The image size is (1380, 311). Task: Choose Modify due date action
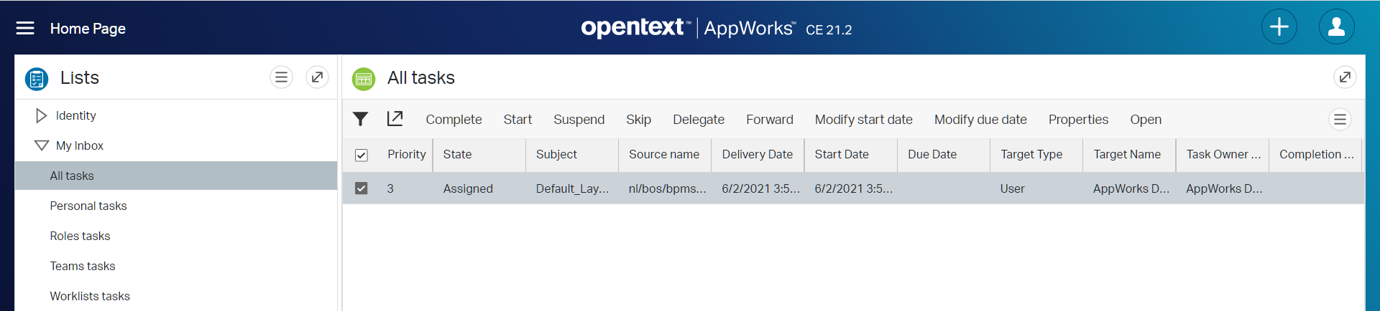(x=980, y=120)
